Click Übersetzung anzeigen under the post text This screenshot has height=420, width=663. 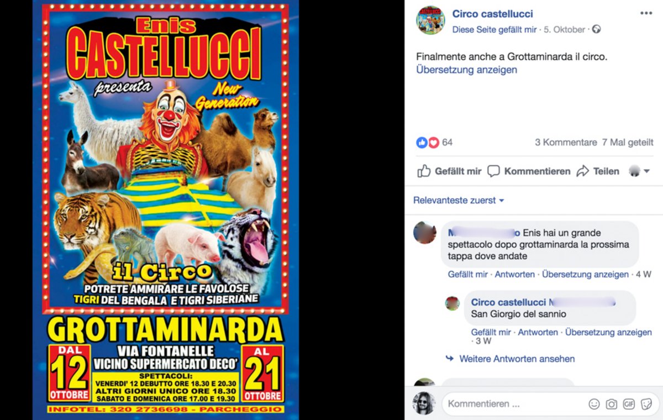pos(466,70)
